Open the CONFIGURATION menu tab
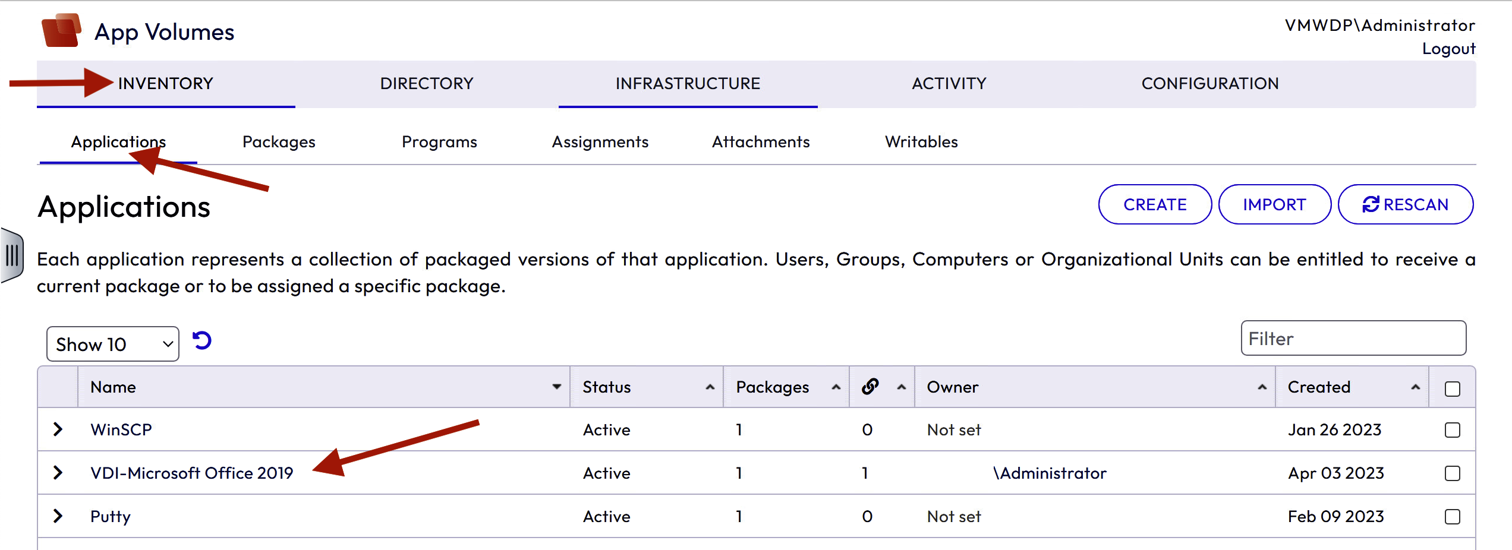 tap(1209, 84)
